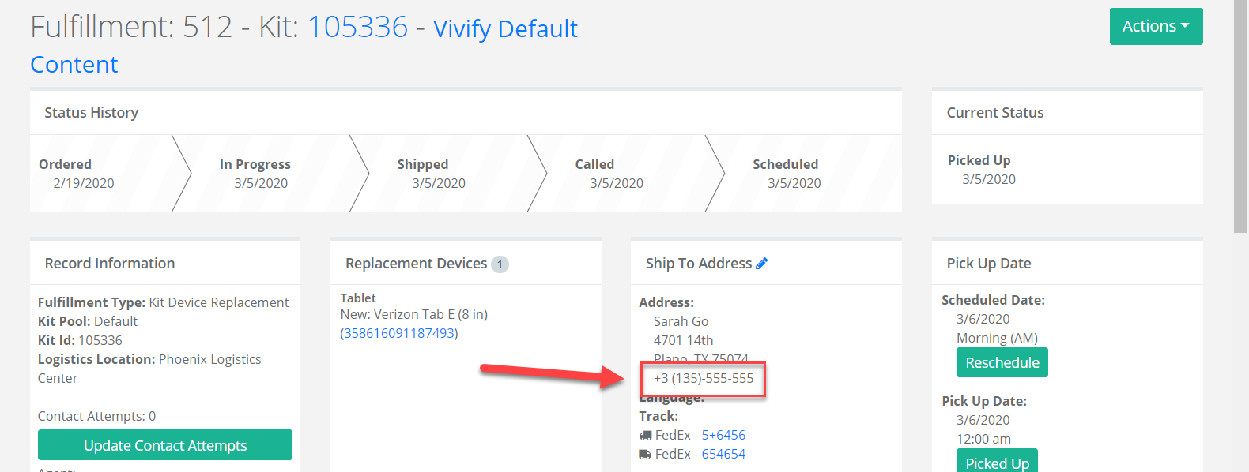Screen dimensions: 1249x472
Task: Open the tablet serial 358616091187493 link
Action: (399, 333)
